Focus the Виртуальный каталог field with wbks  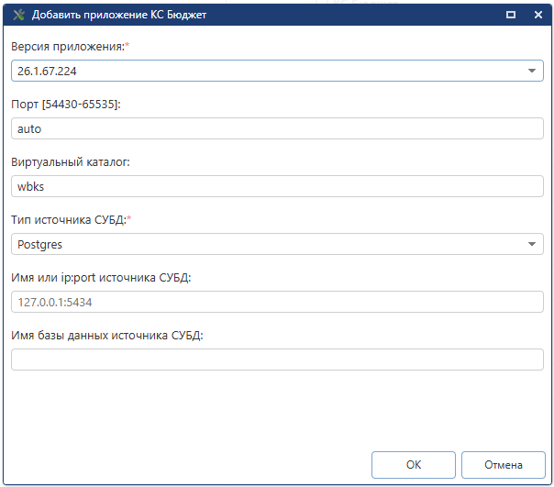[277, 186]
